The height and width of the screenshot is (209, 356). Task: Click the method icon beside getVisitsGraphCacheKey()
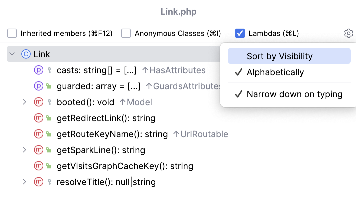(39, 166)
